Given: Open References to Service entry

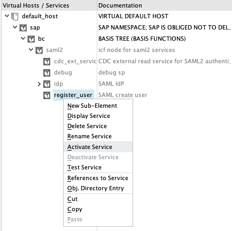Looking at the screenshot, I should click(x=98, y=178).
